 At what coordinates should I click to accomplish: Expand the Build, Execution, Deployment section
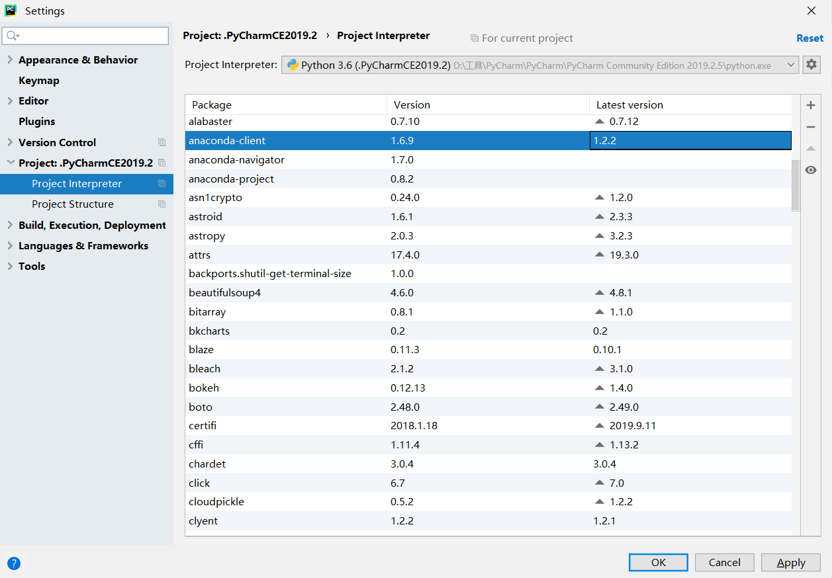(10, 225)
